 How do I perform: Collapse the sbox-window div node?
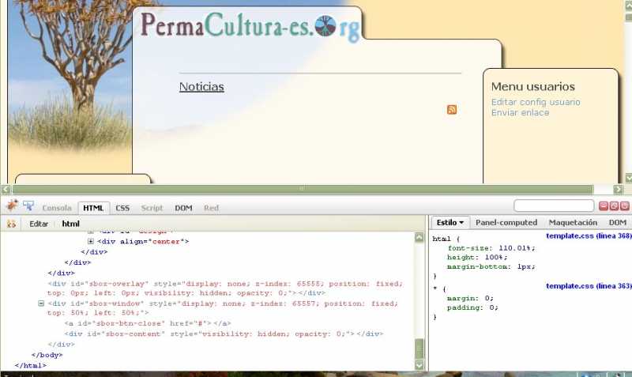click(41, 303)
